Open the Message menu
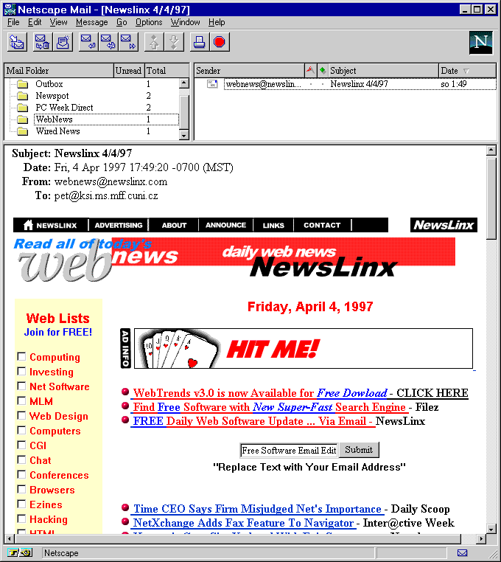 (91, 22)
